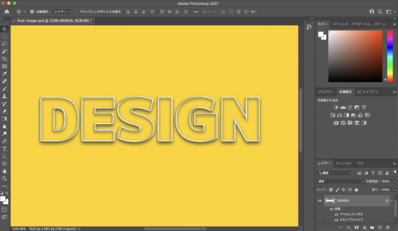Open the Edit Toolbar three-dots menu
398x231 pixels.
4,186
